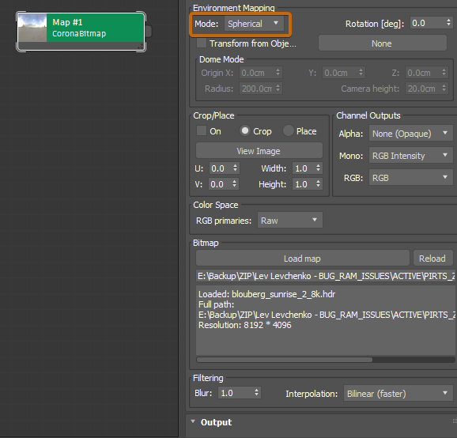Click the Camera height spinner arrows

point(444,88)
